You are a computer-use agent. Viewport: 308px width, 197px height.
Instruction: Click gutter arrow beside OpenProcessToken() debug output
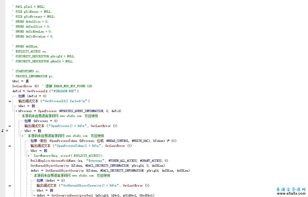tap(10, 146)
